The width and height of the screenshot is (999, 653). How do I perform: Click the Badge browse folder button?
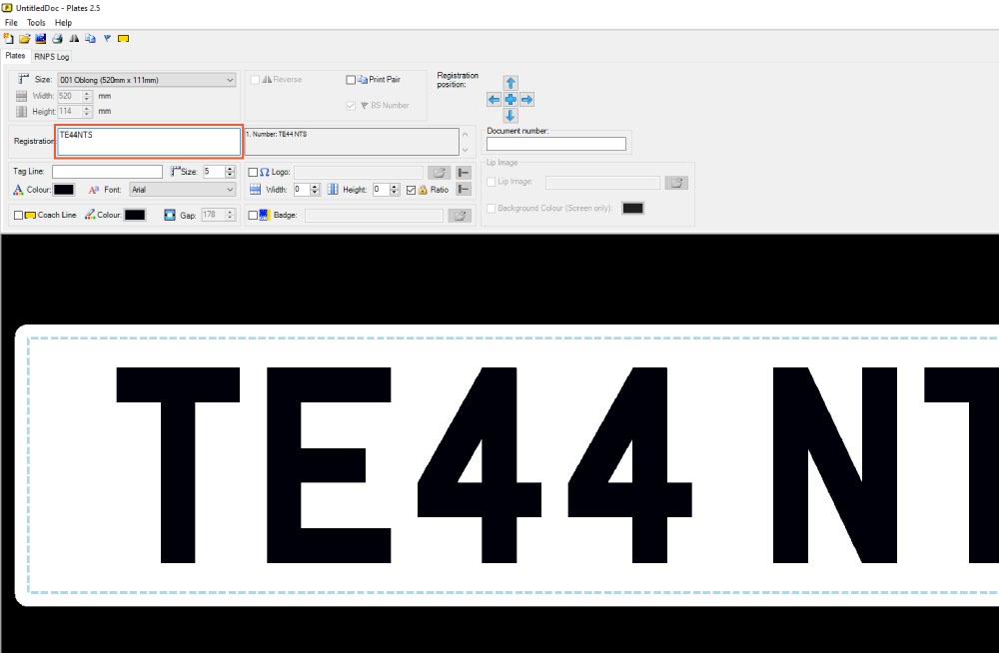tap(460, 216)
